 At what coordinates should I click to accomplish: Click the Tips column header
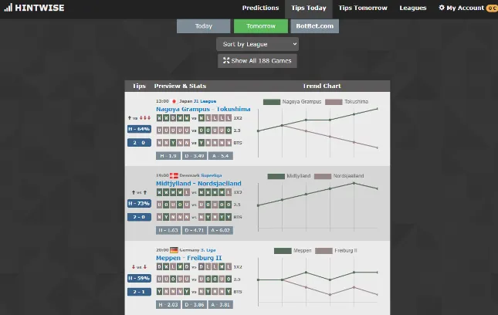click(x=139, y=86)
